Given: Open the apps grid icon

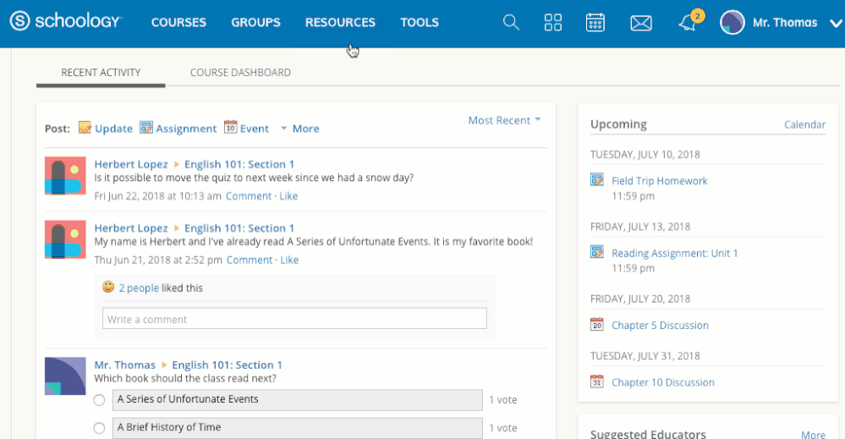Looking at the screenshot, I should (x=553, y=23).
